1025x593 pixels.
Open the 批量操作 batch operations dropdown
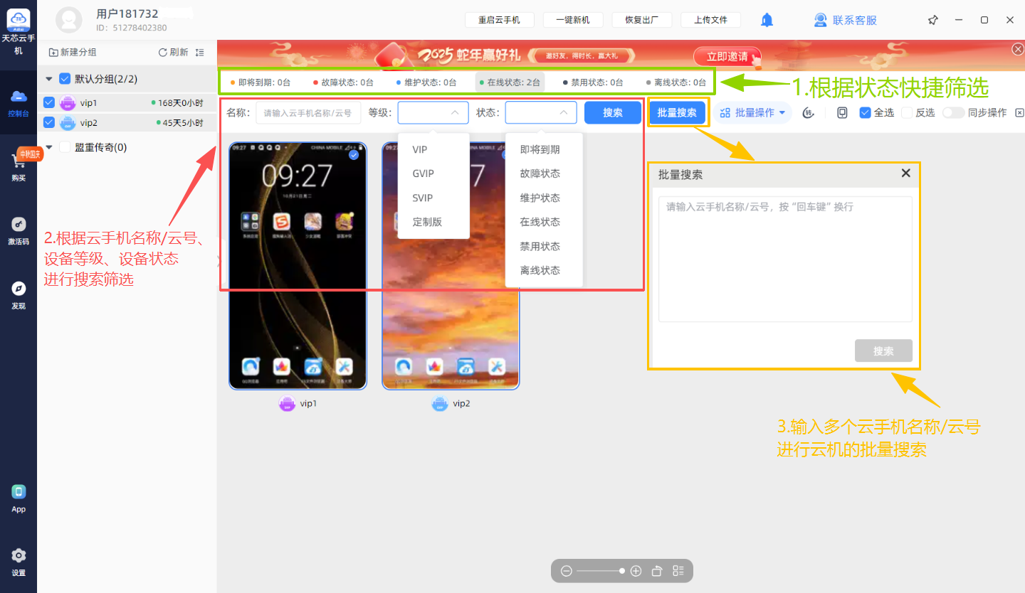(753, 112)
